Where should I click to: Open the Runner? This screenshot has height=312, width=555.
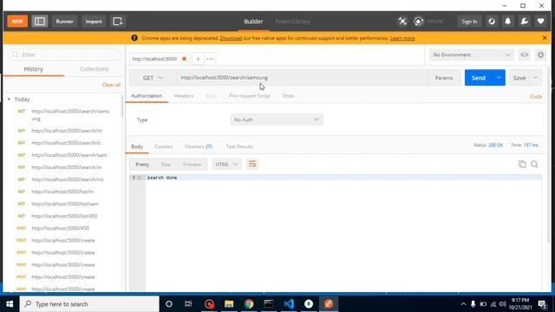coord(64,21)
